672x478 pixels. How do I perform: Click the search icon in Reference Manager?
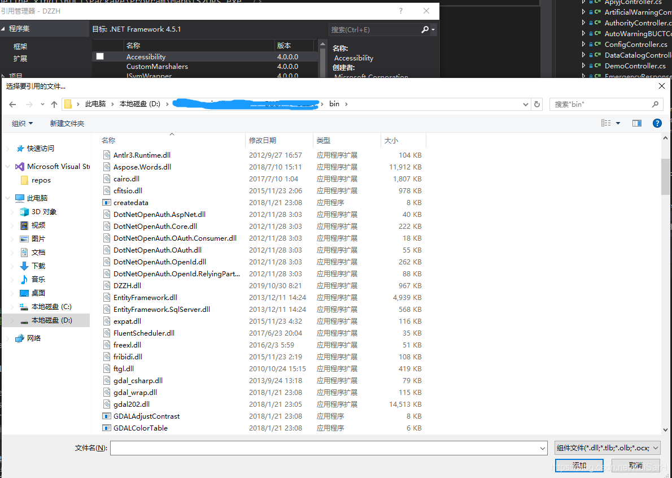[425, 29]
